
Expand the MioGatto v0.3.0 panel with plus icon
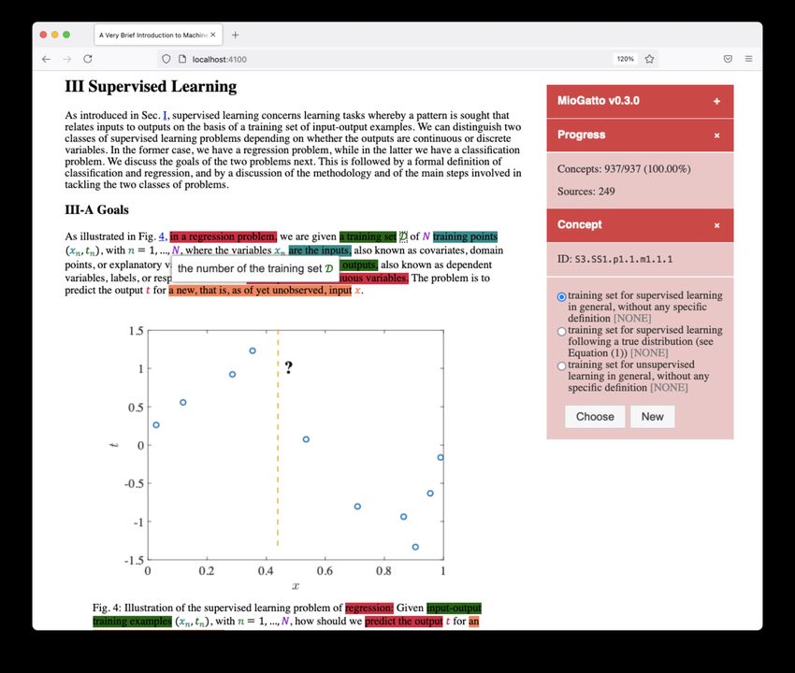coord(716,101)
